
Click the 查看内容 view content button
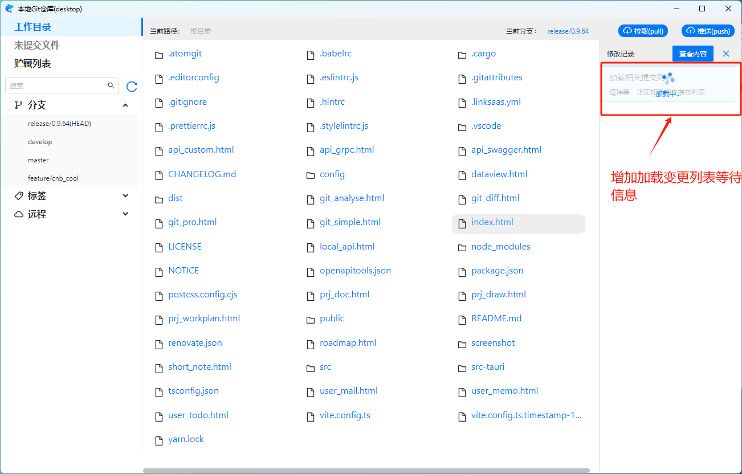pos(692,54)
